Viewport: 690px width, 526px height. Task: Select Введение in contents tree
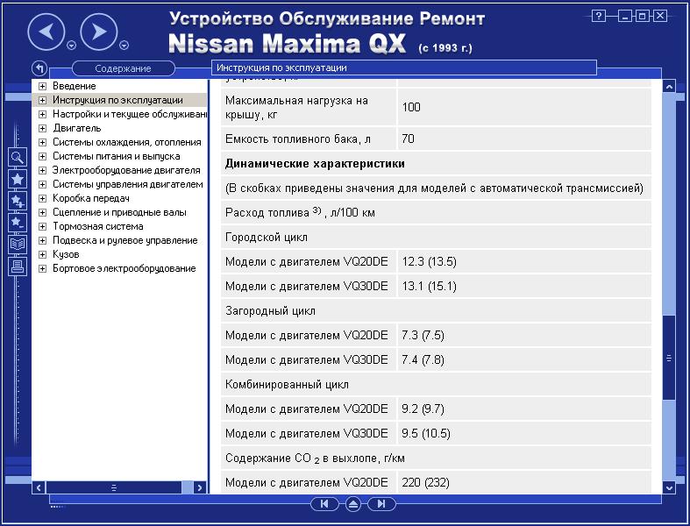pos(74,86)
